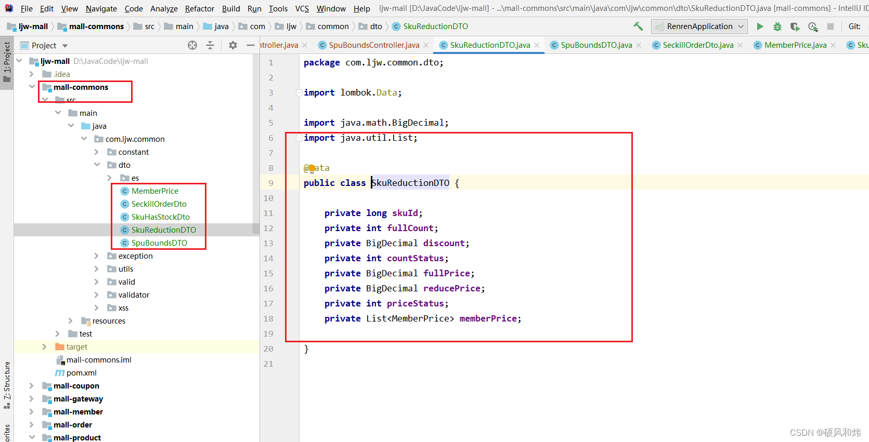
Task: Switch to SpuBoundsDTO.java tab
Action: pos(596,45)
